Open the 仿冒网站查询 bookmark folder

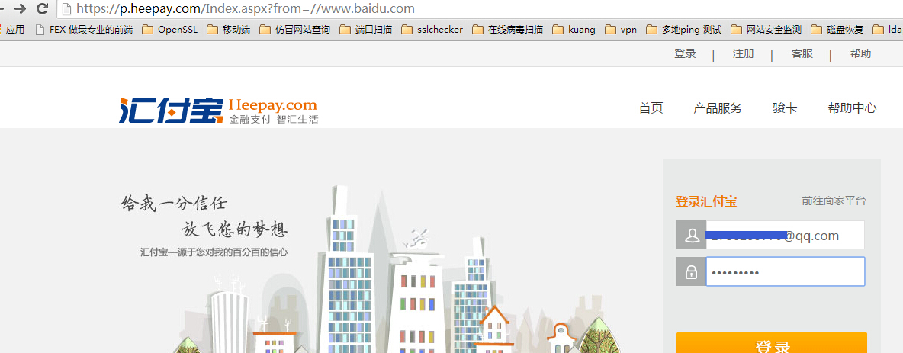tap(294, 30)
